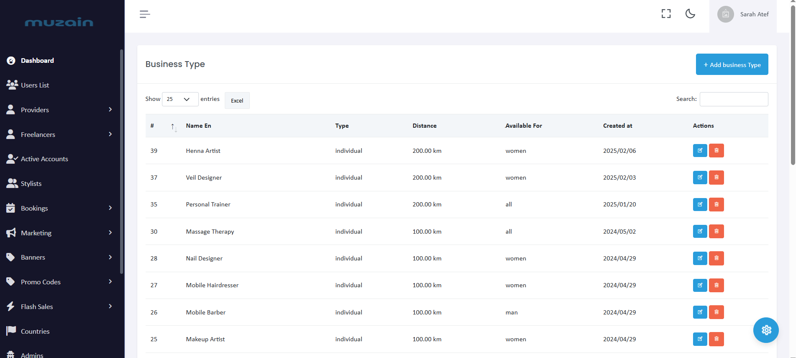Image resolution: width=796 pixels, height=358 pixels.
Task: Edit the Personal Trainer business type
Action: tap(700, 204)
